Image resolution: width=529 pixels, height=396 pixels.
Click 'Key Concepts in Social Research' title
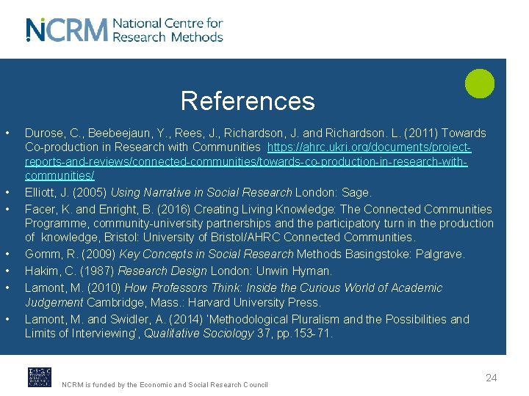coord(206,254)
